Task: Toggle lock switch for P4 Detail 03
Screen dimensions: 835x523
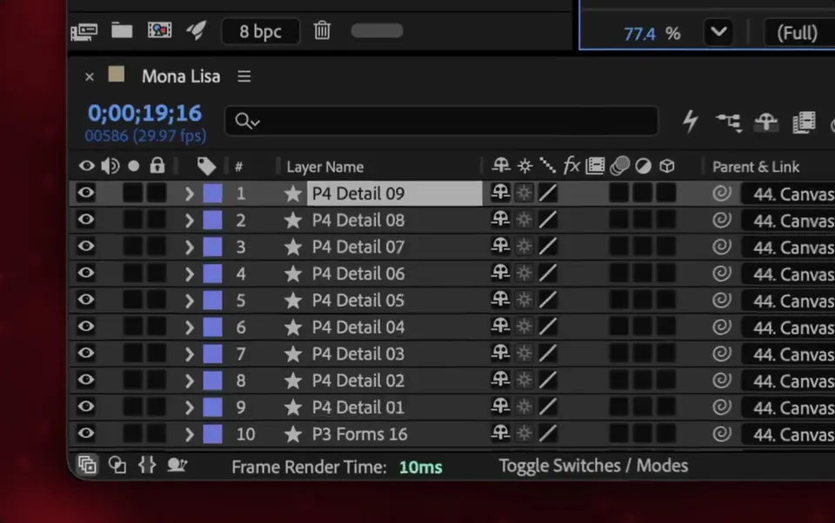Action: tap(157, 354)
